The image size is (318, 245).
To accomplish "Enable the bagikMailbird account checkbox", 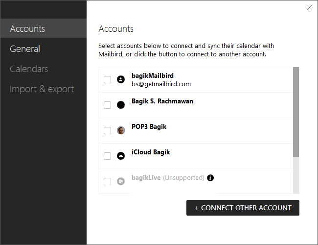I will (x=107, y=80).
